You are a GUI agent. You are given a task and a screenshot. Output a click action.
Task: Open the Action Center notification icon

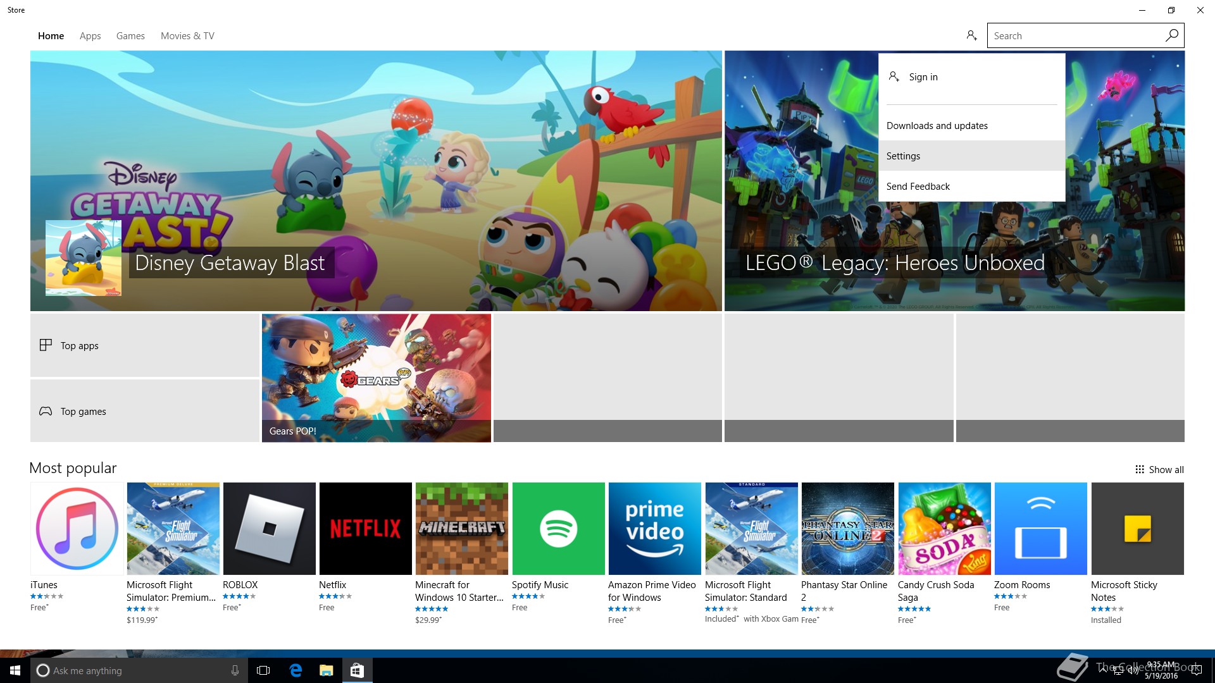[x=1197, y=670]
